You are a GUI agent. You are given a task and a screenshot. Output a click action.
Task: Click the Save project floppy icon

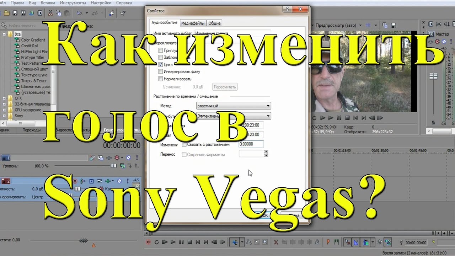tap(15, 13)
